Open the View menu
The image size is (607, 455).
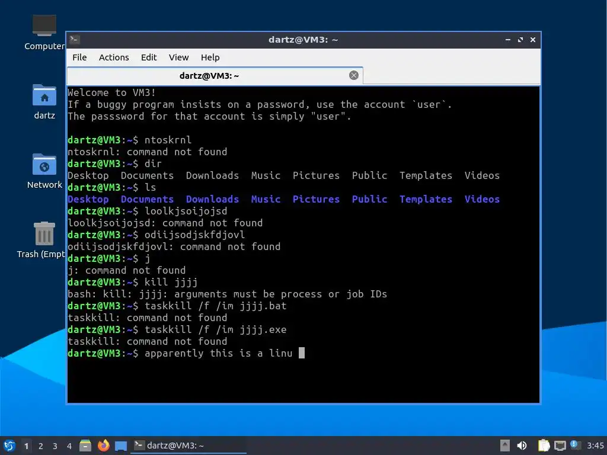178,57
